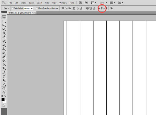Image resolution: width=156 pixels, height=115 pixels.
Task: Activate the Horizontal Type tool
Action: pos(4,77)
